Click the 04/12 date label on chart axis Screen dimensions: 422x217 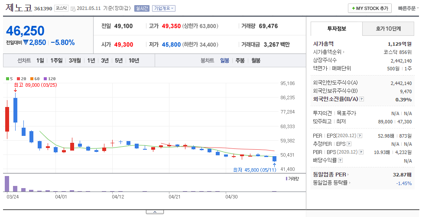pyautogui.click(x=118, y=197)
